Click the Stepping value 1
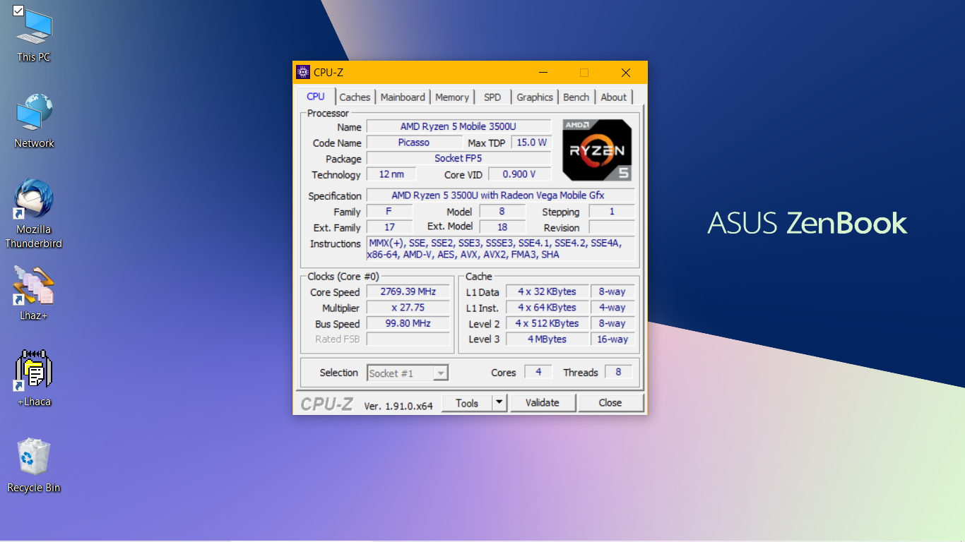The height and width of the screenshot is (542, 965). click(612, 212)
